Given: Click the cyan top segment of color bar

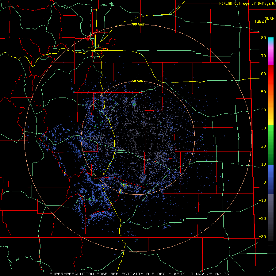Looking at the screenshot, I should 271,40.
